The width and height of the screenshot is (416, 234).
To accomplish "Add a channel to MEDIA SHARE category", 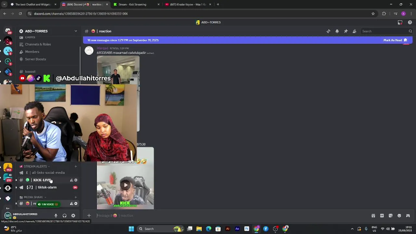I will (76, 197).
